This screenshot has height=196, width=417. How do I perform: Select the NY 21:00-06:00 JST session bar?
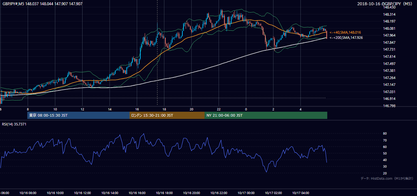tap(266, 115)
